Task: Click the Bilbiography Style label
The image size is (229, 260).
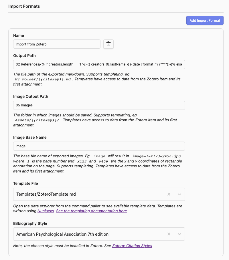Action: [30, 223]
